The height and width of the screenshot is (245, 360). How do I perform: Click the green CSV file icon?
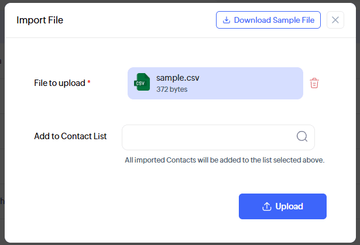pos(140,83)
